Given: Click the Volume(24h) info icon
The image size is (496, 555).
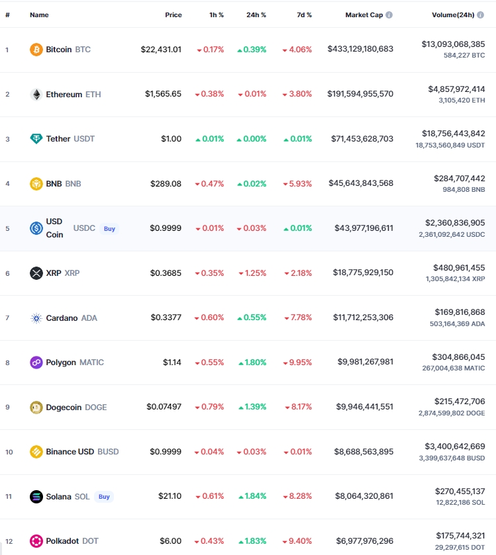Looking at the screenshot, I should click(x=480, y=15).
